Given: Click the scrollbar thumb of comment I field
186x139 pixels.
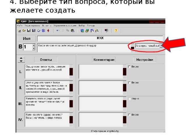Looking at the screenshot, I should tap(125, 72).
